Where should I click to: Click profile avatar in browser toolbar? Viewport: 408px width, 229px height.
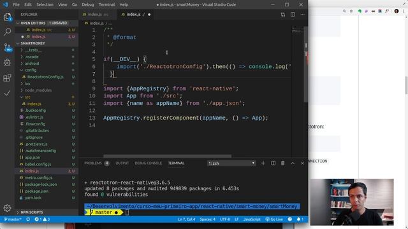click(x=397, y=11)
